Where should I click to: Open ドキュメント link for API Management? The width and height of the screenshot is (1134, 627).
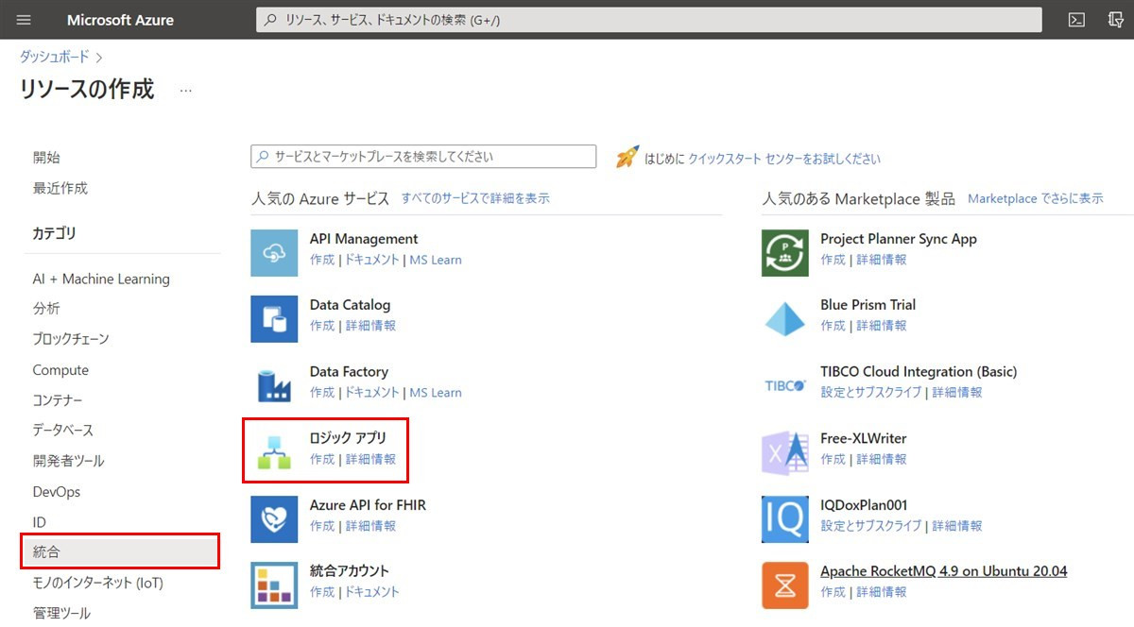click(x=372, y=260)
